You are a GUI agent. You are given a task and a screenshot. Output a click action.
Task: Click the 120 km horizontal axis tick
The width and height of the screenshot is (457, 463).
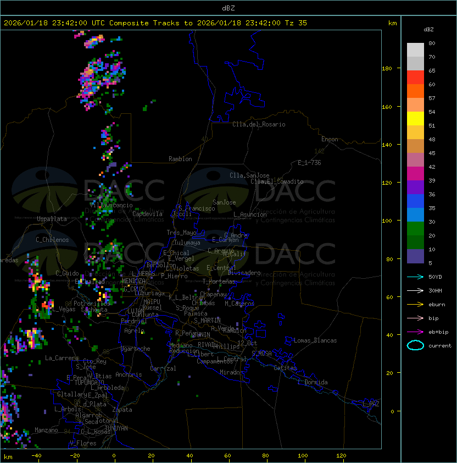[x=341, y=456]
